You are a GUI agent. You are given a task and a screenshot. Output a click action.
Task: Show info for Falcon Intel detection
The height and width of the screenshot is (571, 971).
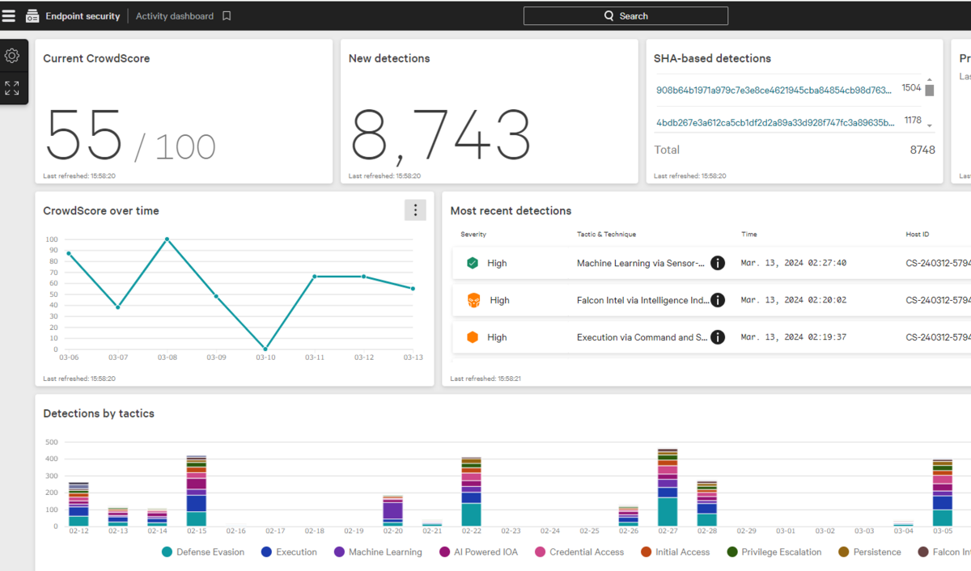718,300
